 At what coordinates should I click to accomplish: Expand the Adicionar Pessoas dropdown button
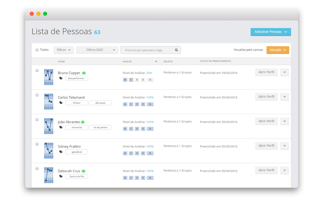pos(271,32)
